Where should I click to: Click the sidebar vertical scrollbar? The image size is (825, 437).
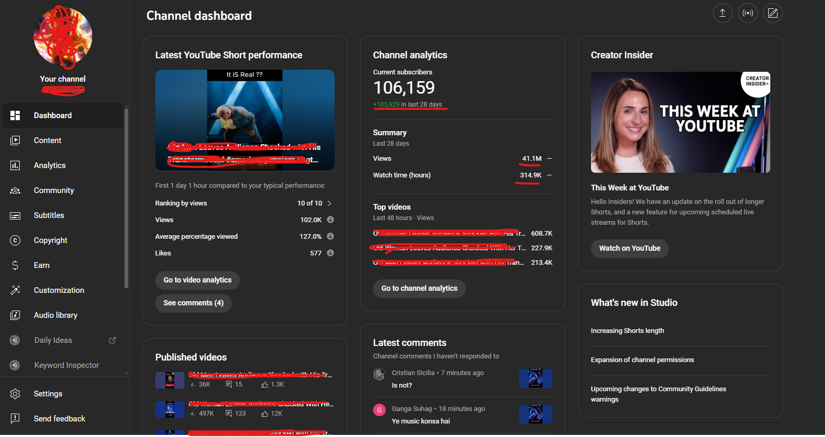(x=126, y=198)
